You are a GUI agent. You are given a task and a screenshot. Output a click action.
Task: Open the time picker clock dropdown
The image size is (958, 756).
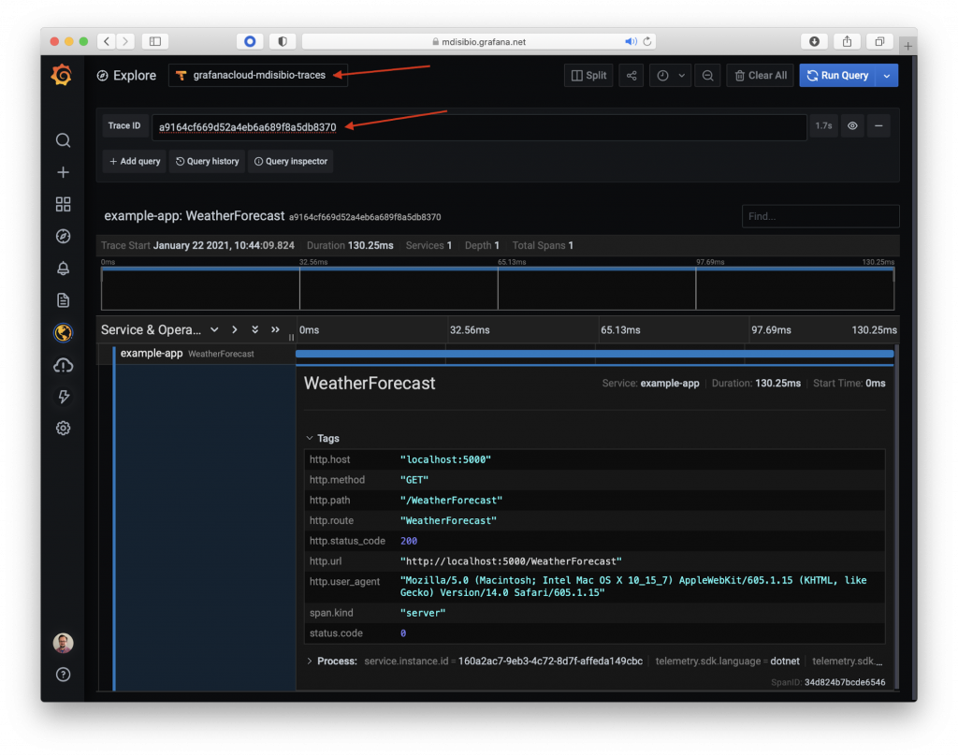click(670, 75)
